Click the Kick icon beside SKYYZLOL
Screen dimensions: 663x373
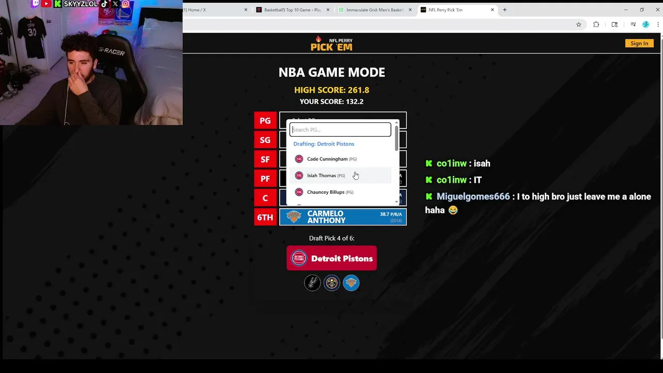coord(57,4)
